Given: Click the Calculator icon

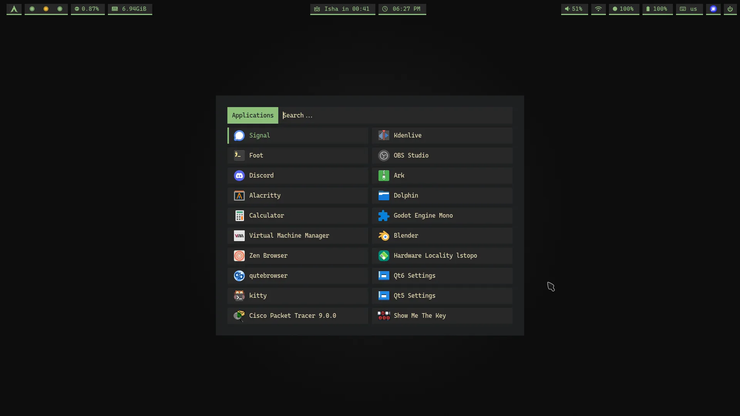Looking at the screenshot, I should [239, 216].
